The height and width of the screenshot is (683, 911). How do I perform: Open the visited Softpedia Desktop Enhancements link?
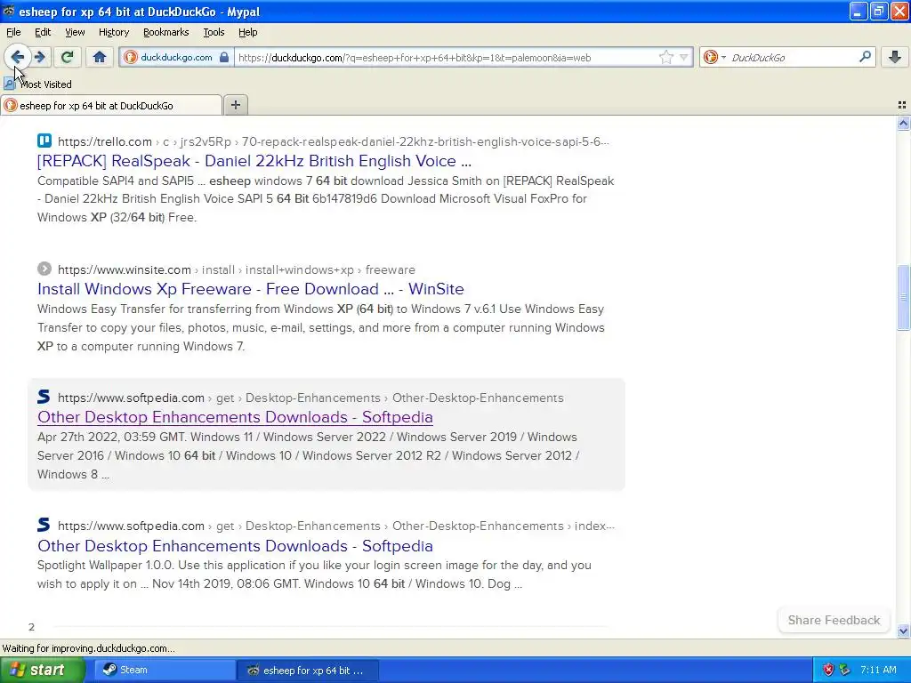235,417
